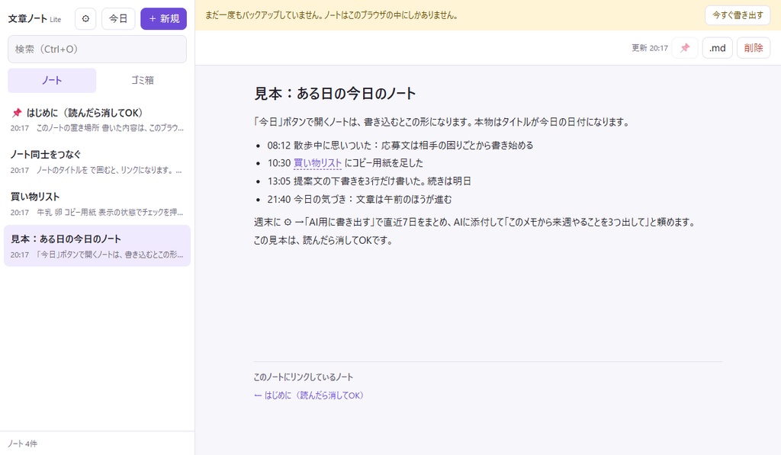
Task: Click the 更新 20:17 timestamp
Action: 650,48
